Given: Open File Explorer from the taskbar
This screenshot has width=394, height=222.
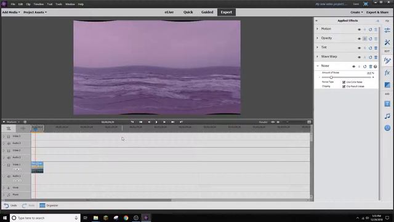Looking at the screenshot, I should click(96, 218).
